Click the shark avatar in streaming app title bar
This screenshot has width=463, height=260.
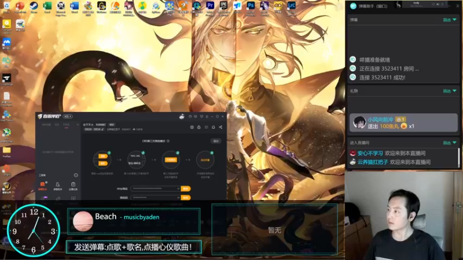pyautogui.click(x=182, y=117)
